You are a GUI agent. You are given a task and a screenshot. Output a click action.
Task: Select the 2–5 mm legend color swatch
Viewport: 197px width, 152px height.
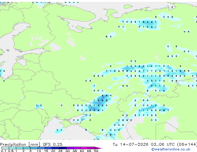point(27,148)
